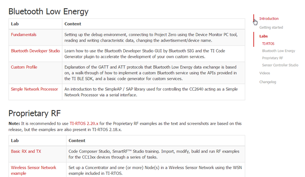Go to Introduction in the sidebar
The height and width of the screenshot is (177, 305).
click(269, 19)
